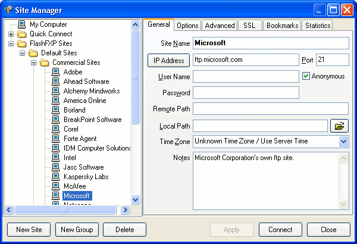Select the Corel tree entry
357x244 pixels.
(71, 129)
